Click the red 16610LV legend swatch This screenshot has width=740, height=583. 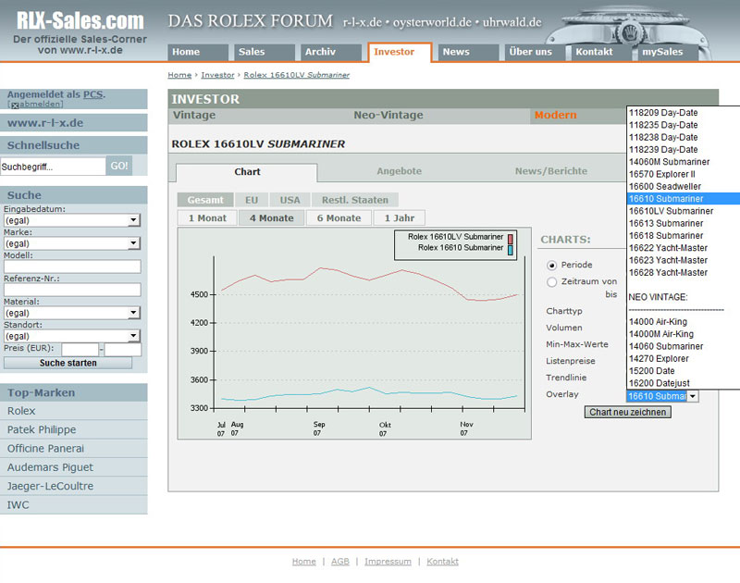tap(511, 240)
